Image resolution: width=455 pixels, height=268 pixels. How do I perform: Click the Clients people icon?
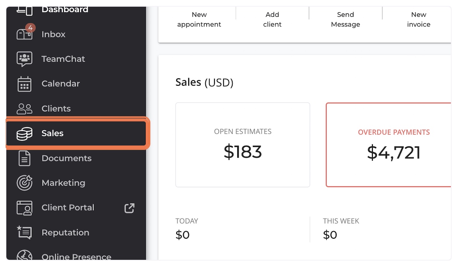coord(25,109)
